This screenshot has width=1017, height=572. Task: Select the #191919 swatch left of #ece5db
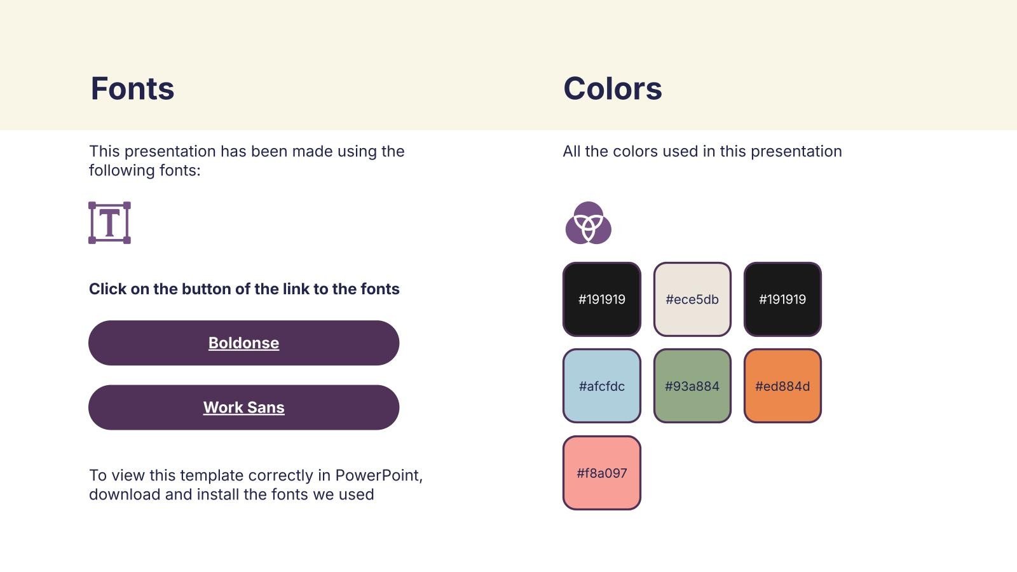[602, 299]
